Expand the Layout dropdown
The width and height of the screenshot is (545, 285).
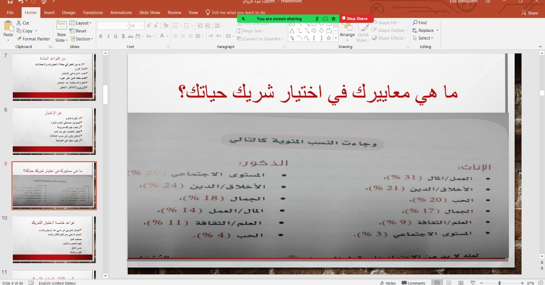(x=80, y=23)
